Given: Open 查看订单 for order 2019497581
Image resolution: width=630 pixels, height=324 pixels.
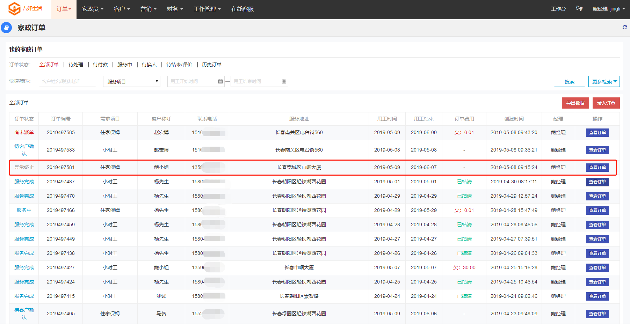Looking at the screenshot, I should (598, 168).
